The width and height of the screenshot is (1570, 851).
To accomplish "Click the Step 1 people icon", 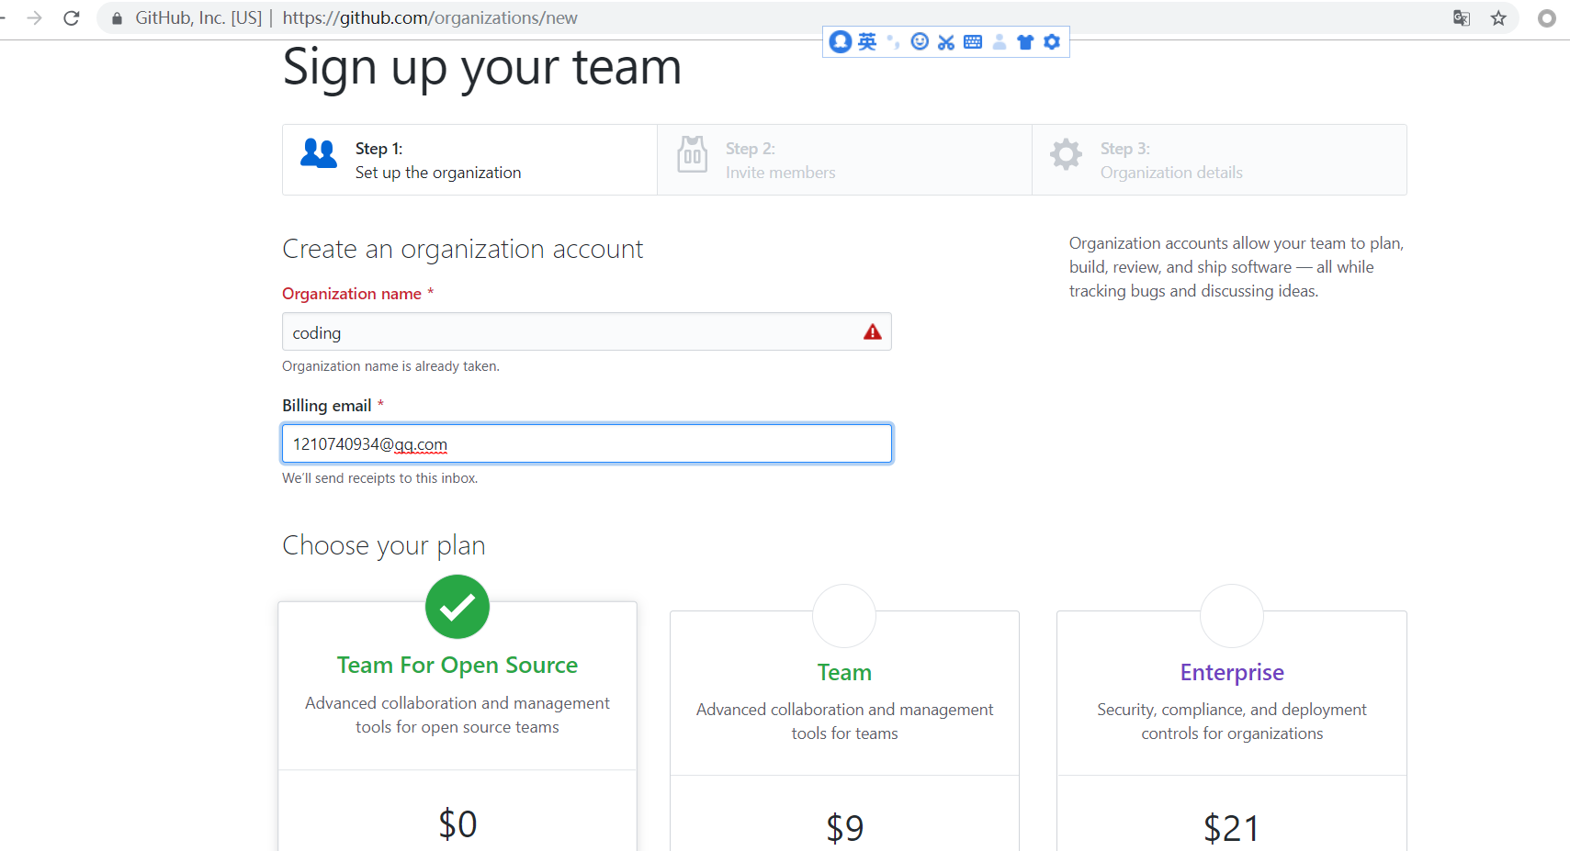I will pos(319,153).
